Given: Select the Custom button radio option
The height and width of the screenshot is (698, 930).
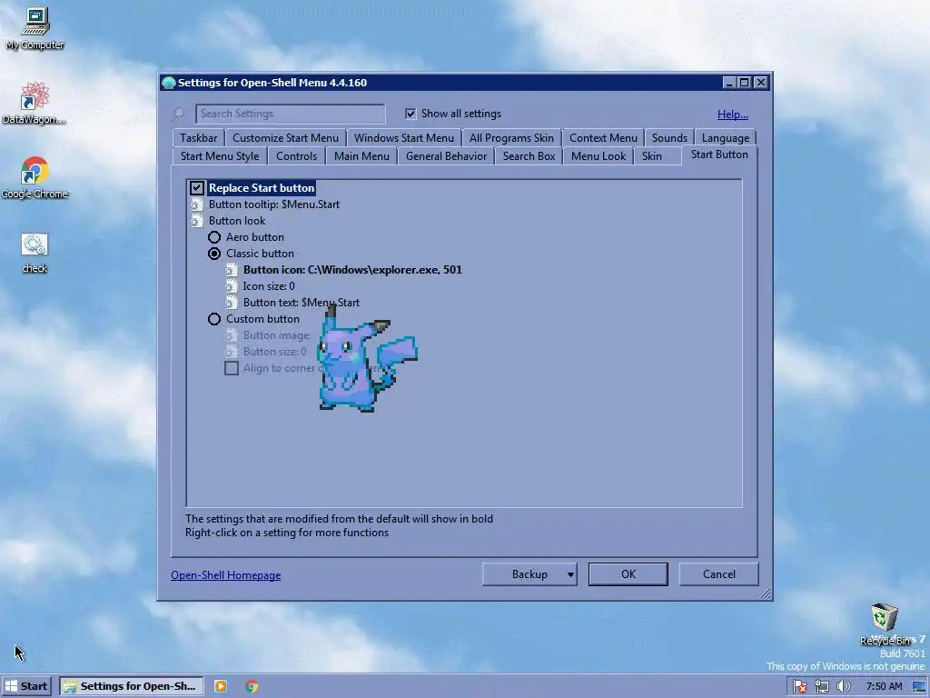Looking at the screenshot, I should (214, 319).
